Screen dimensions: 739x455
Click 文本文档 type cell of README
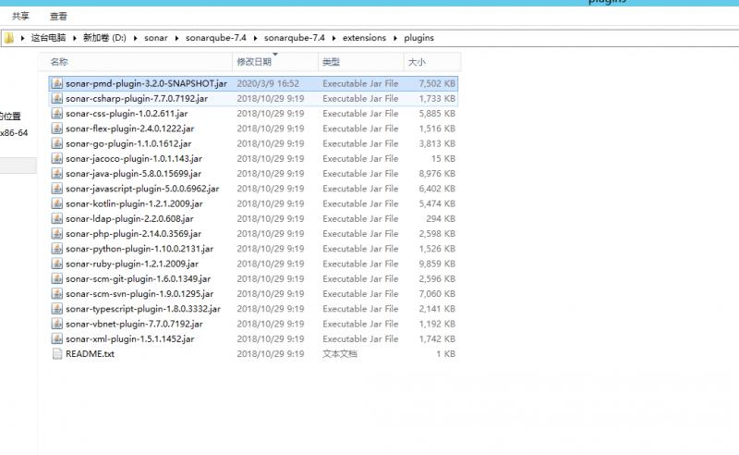pos(339,354)
